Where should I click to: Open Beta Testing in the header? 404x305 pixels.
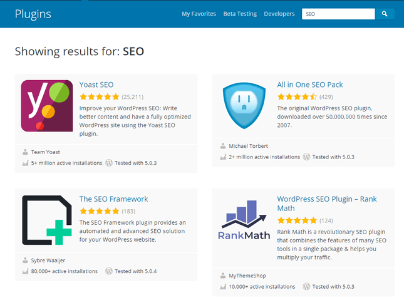[x=240, y=14]
